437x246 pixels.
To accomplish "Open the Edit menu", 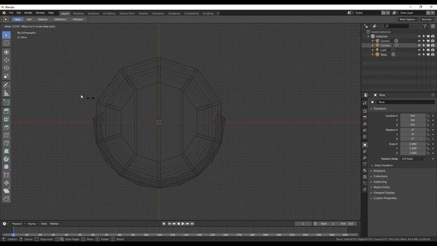I will click(18, 13).
